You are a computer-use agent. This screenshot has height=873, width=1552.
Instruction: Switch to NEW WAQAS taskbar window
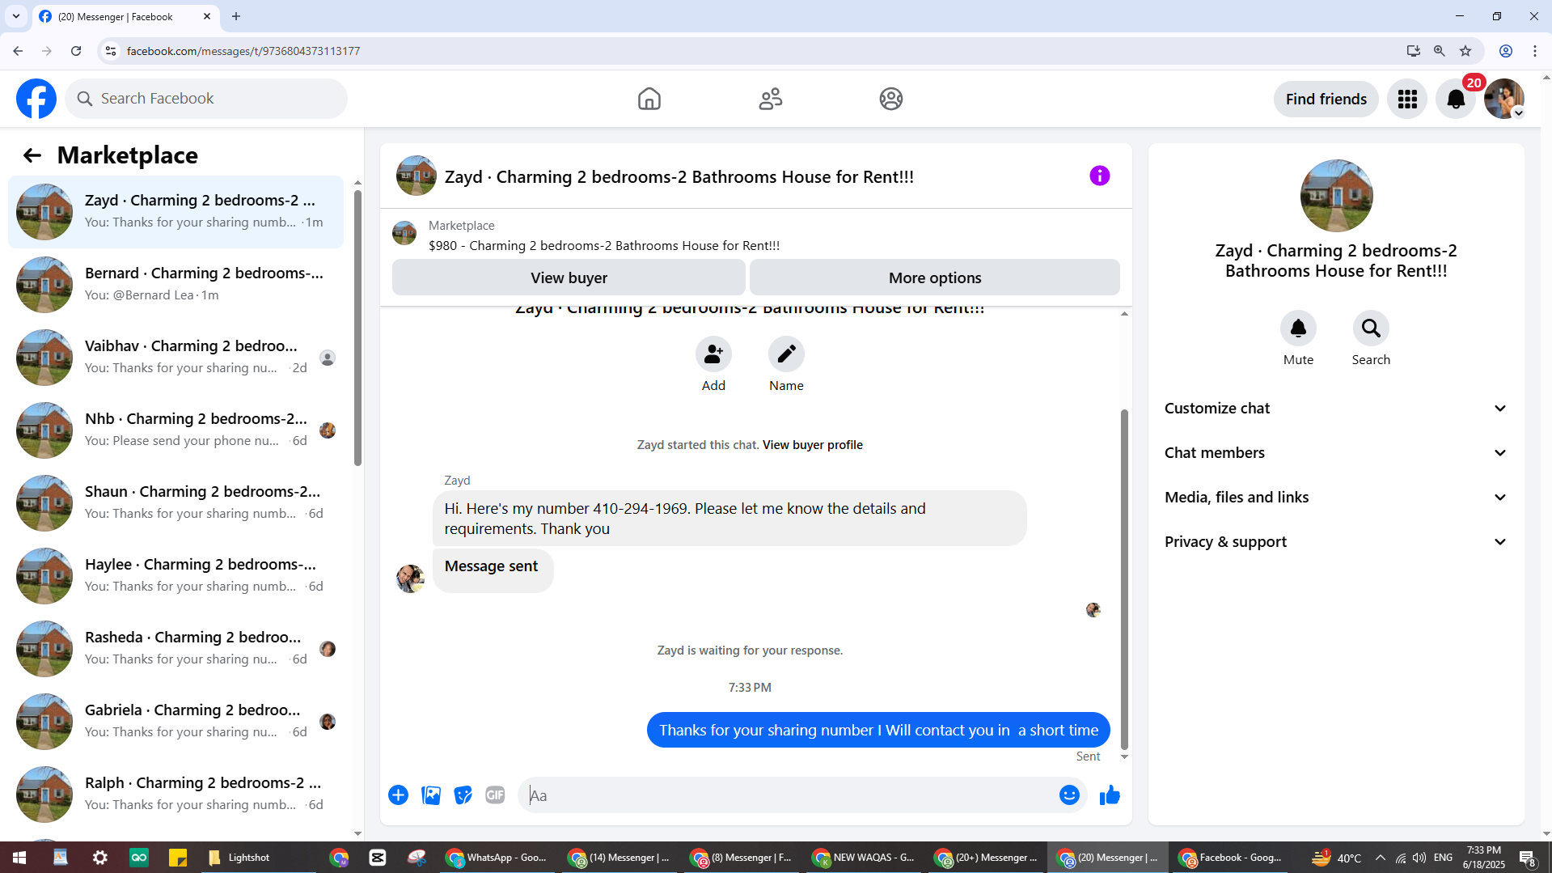point(865,858)
